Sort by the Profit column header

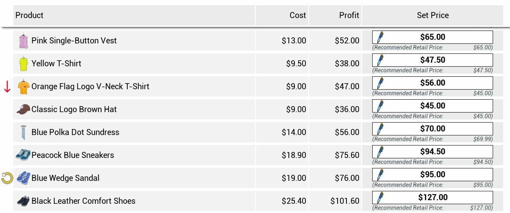point(335,15)
